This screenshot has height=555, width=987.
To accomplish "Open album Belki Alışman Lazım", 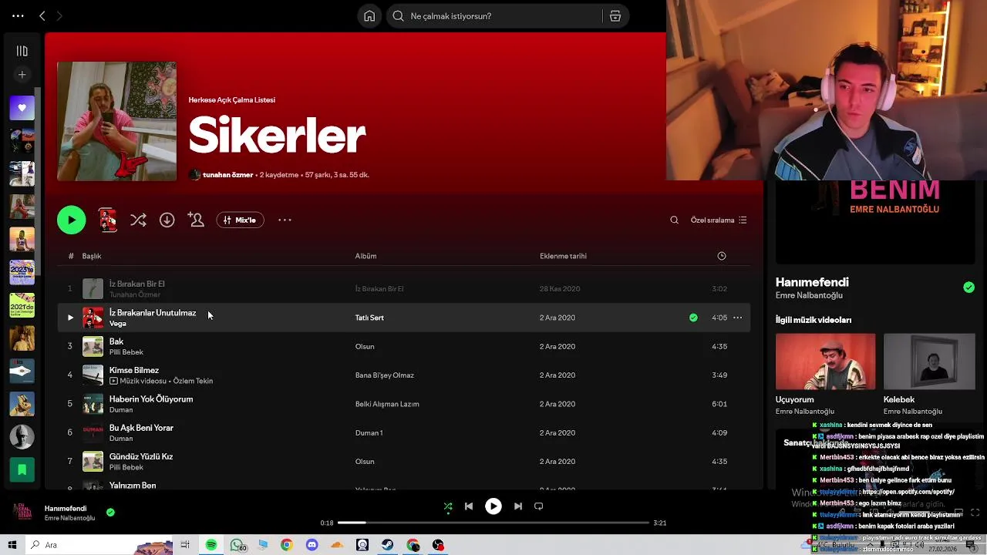I will click(387, 404).
